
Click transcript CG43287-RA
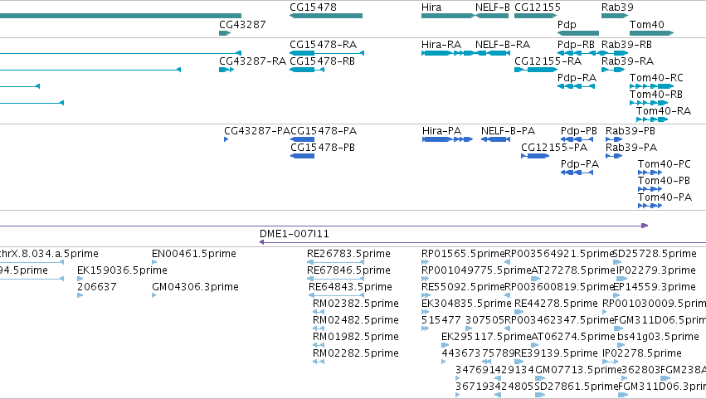coord(226,70)
